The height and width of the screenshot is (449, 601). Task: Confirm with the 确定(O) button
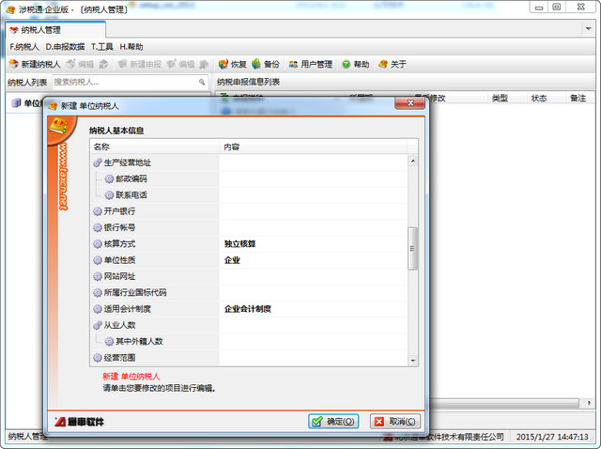[333, 422]
